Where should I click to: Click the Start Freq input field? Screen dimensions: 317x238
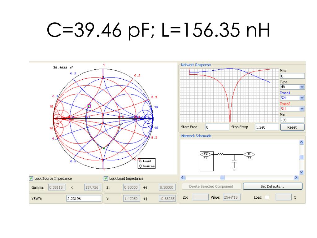pos(217,127)
